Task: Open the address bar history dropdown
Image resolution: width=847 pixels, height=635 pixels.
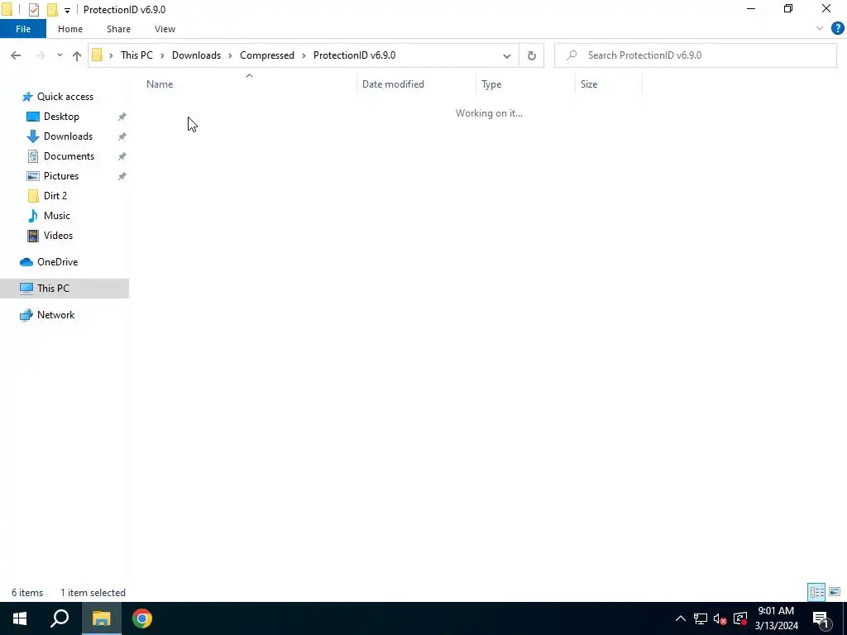Action: 507,55
